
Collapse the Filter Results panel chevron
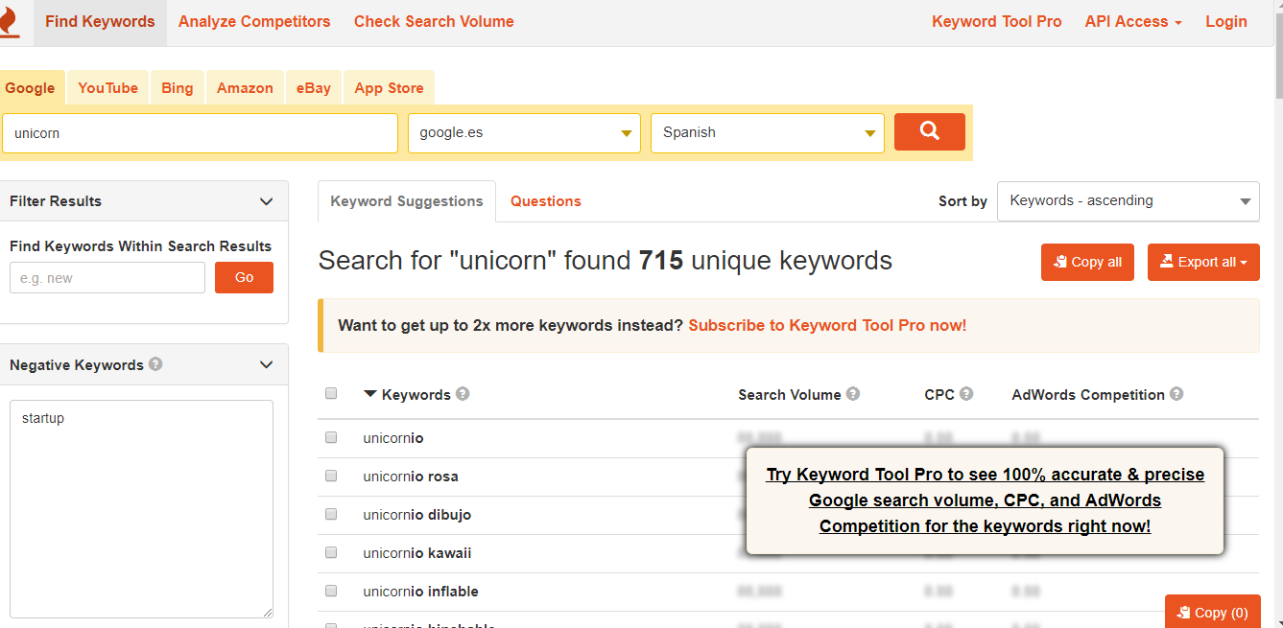267,201
